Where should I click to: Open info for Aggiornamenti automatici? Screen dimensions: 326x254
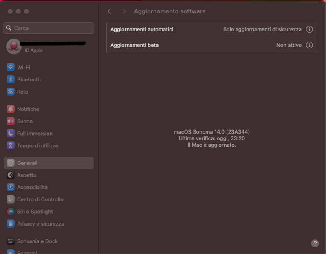(309, 29)
